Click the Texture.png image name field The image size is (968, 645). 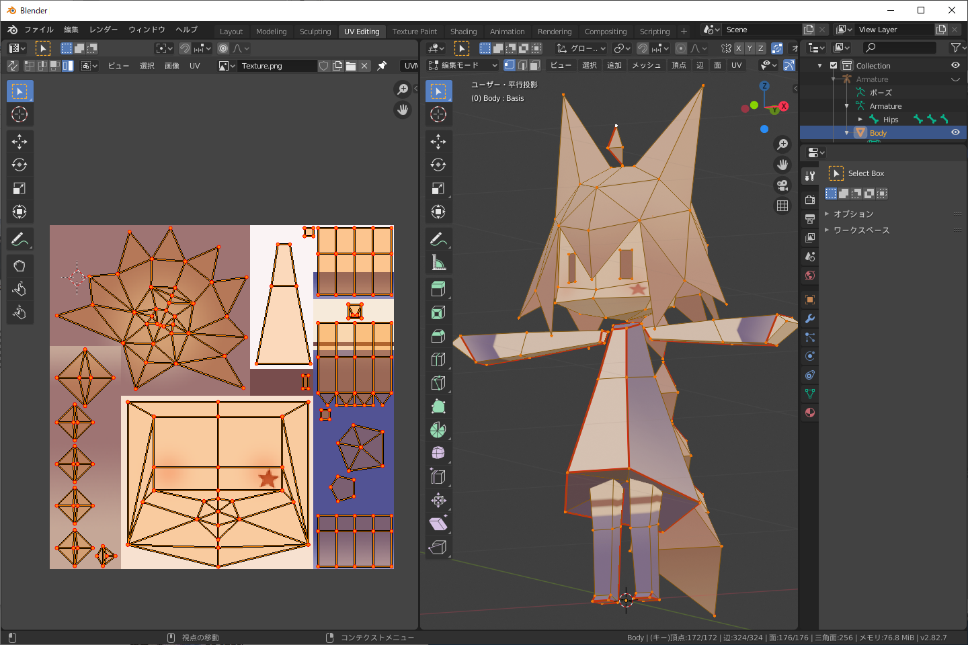[x=276, y=66]
